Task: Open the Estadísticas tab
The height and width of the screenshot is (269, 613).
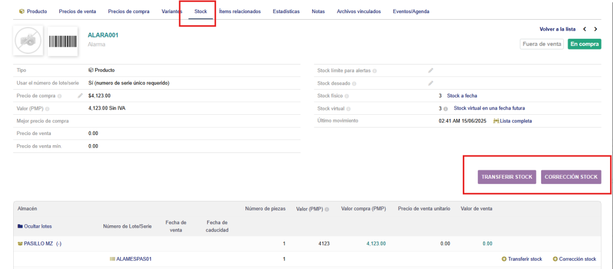Action: click(286, 11)
